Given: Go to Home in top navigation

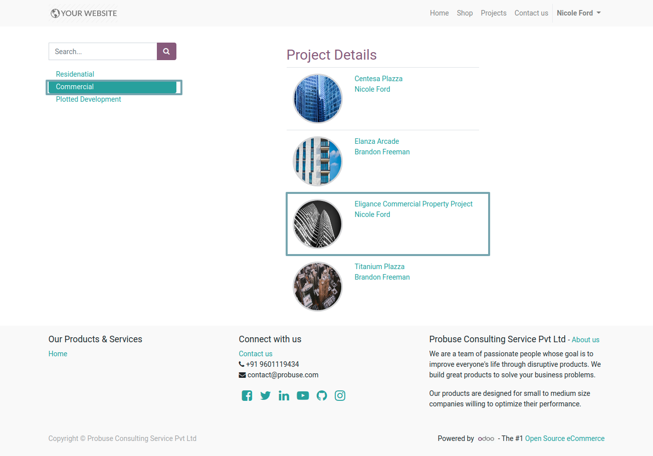Looking at the screenshot, I should (440, 13).
